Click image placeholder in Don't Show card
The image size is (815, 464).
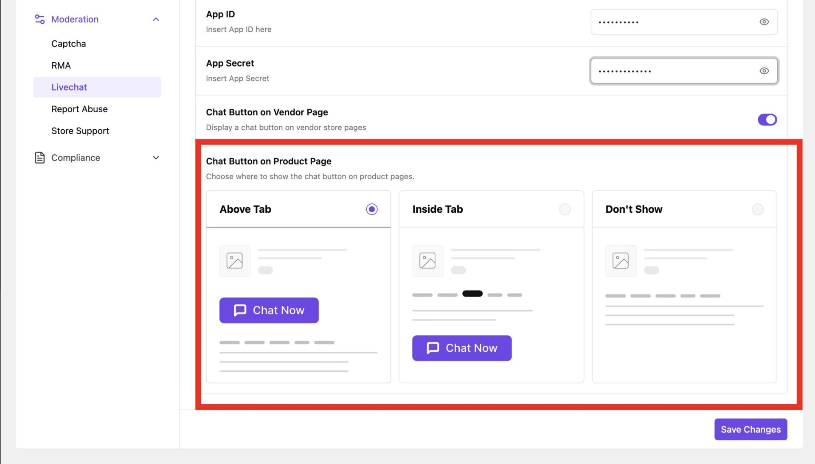tap(621, 261)
